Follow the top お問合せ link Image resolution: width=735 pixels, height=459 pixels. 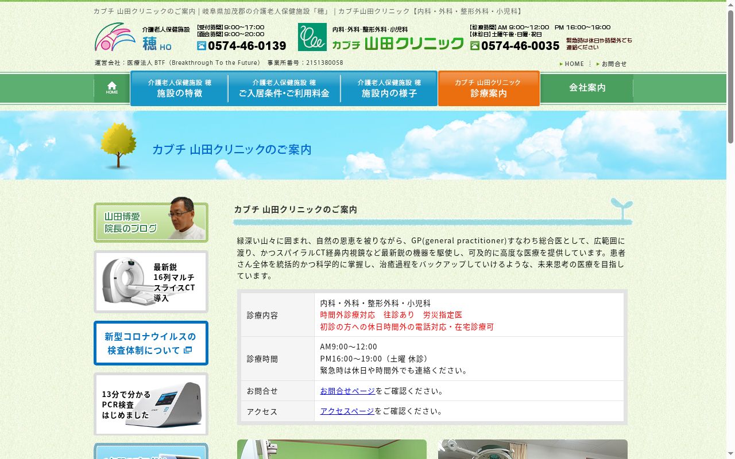[614, 64]
